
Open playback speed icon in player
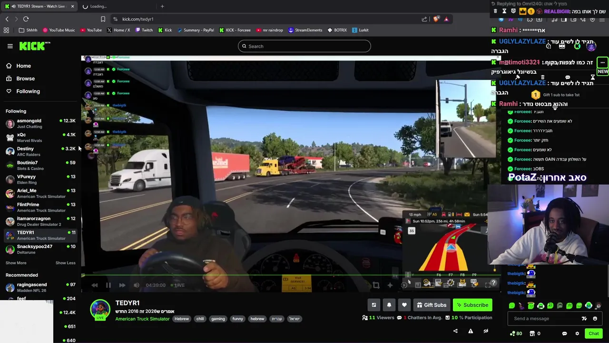[x=404, y=285]
